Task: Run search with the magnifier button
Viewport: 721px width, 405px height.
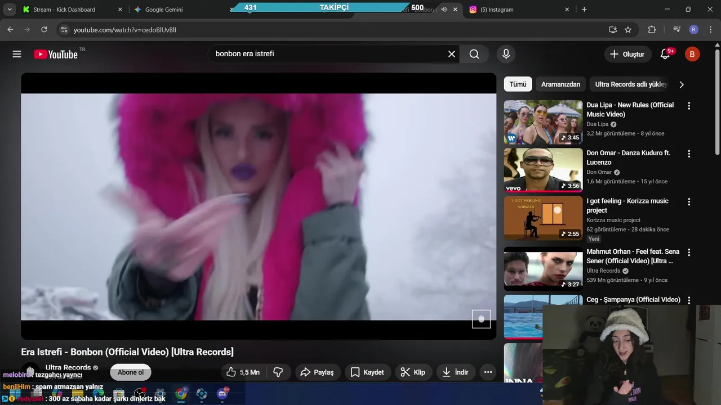Action: (474, 54)
